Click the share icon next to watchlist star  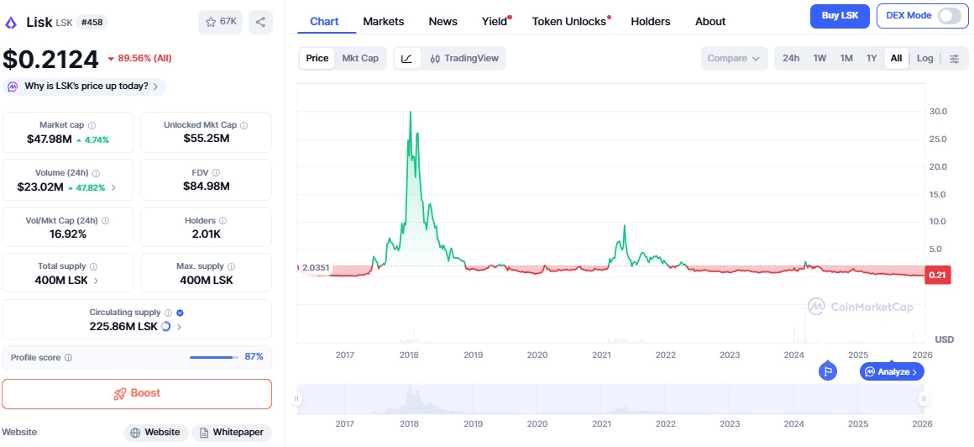pos(261,22)
